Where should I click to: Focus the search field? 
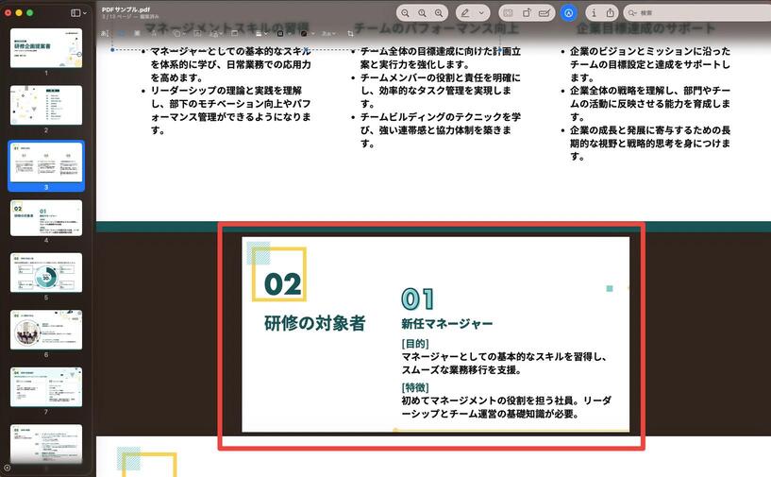point(698,13)
